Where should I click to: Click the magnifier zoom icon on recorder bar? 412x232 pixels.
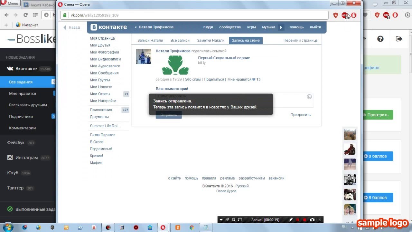pyautogui.click(x=234, y=220)
